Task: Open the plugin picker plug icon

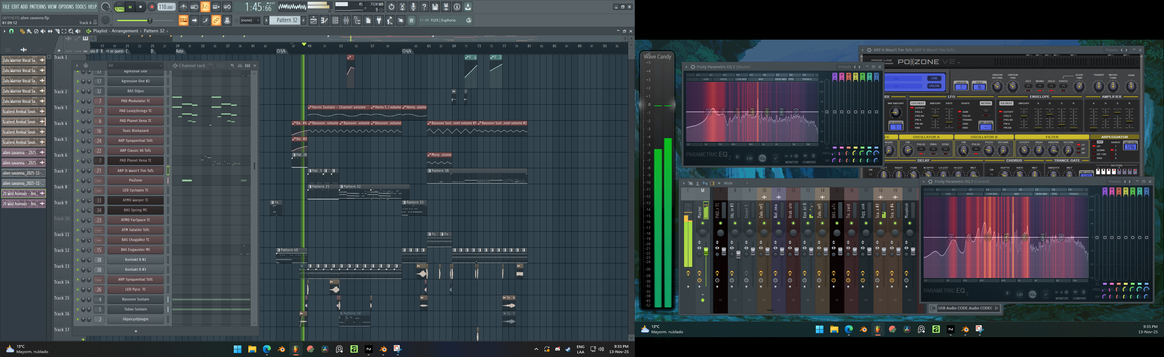Action: coord(379,20)
